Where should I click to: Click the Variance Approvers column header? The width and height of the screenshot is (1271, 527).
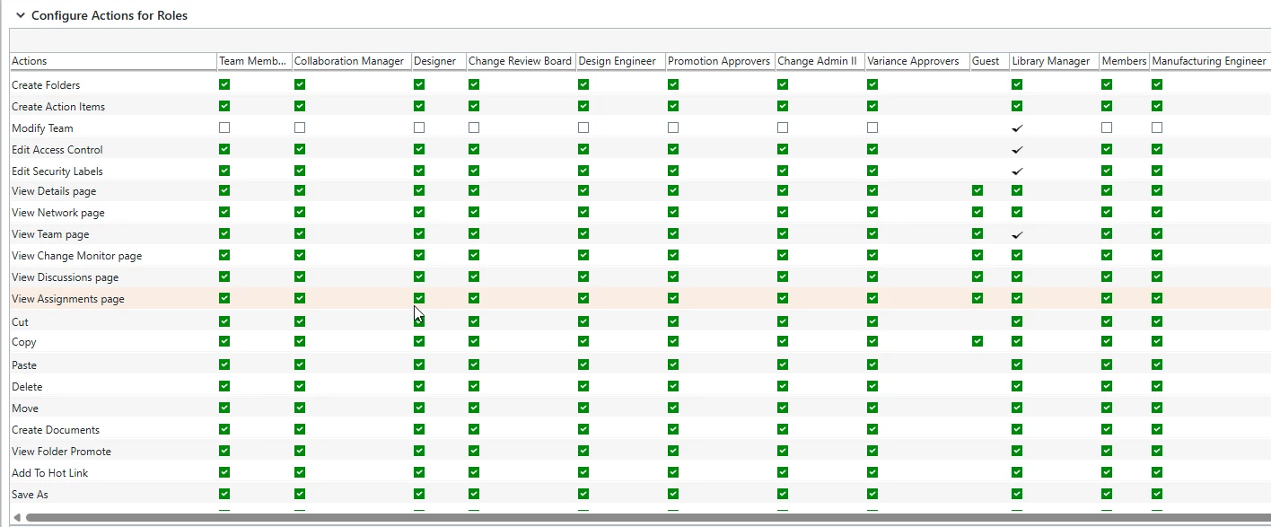click(x=917, y=61)
